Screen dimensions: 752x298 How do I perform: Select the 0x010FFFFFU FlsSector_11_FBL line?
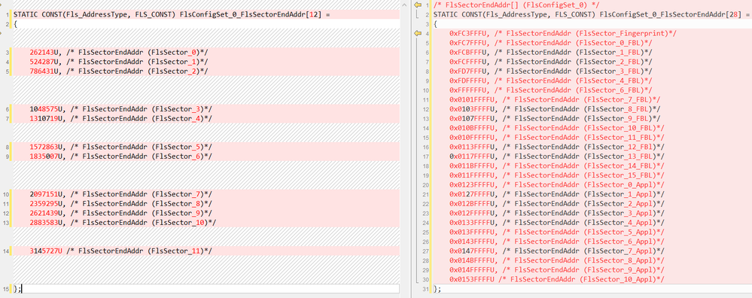point(592,138)
